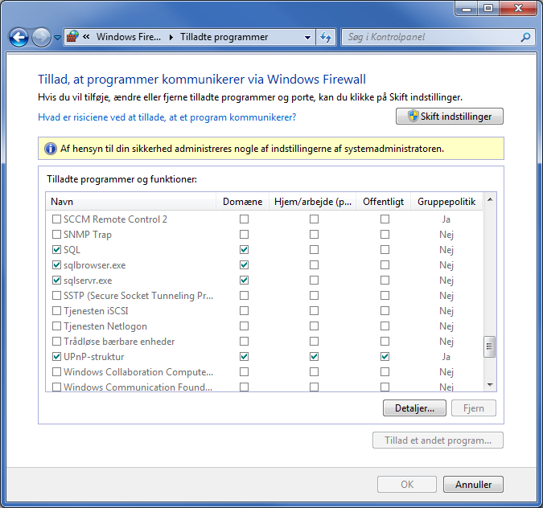This screenshot has height=508, width=543.
Task: Open the 'Detaljer...' button
Action: (x=414, y=408)
